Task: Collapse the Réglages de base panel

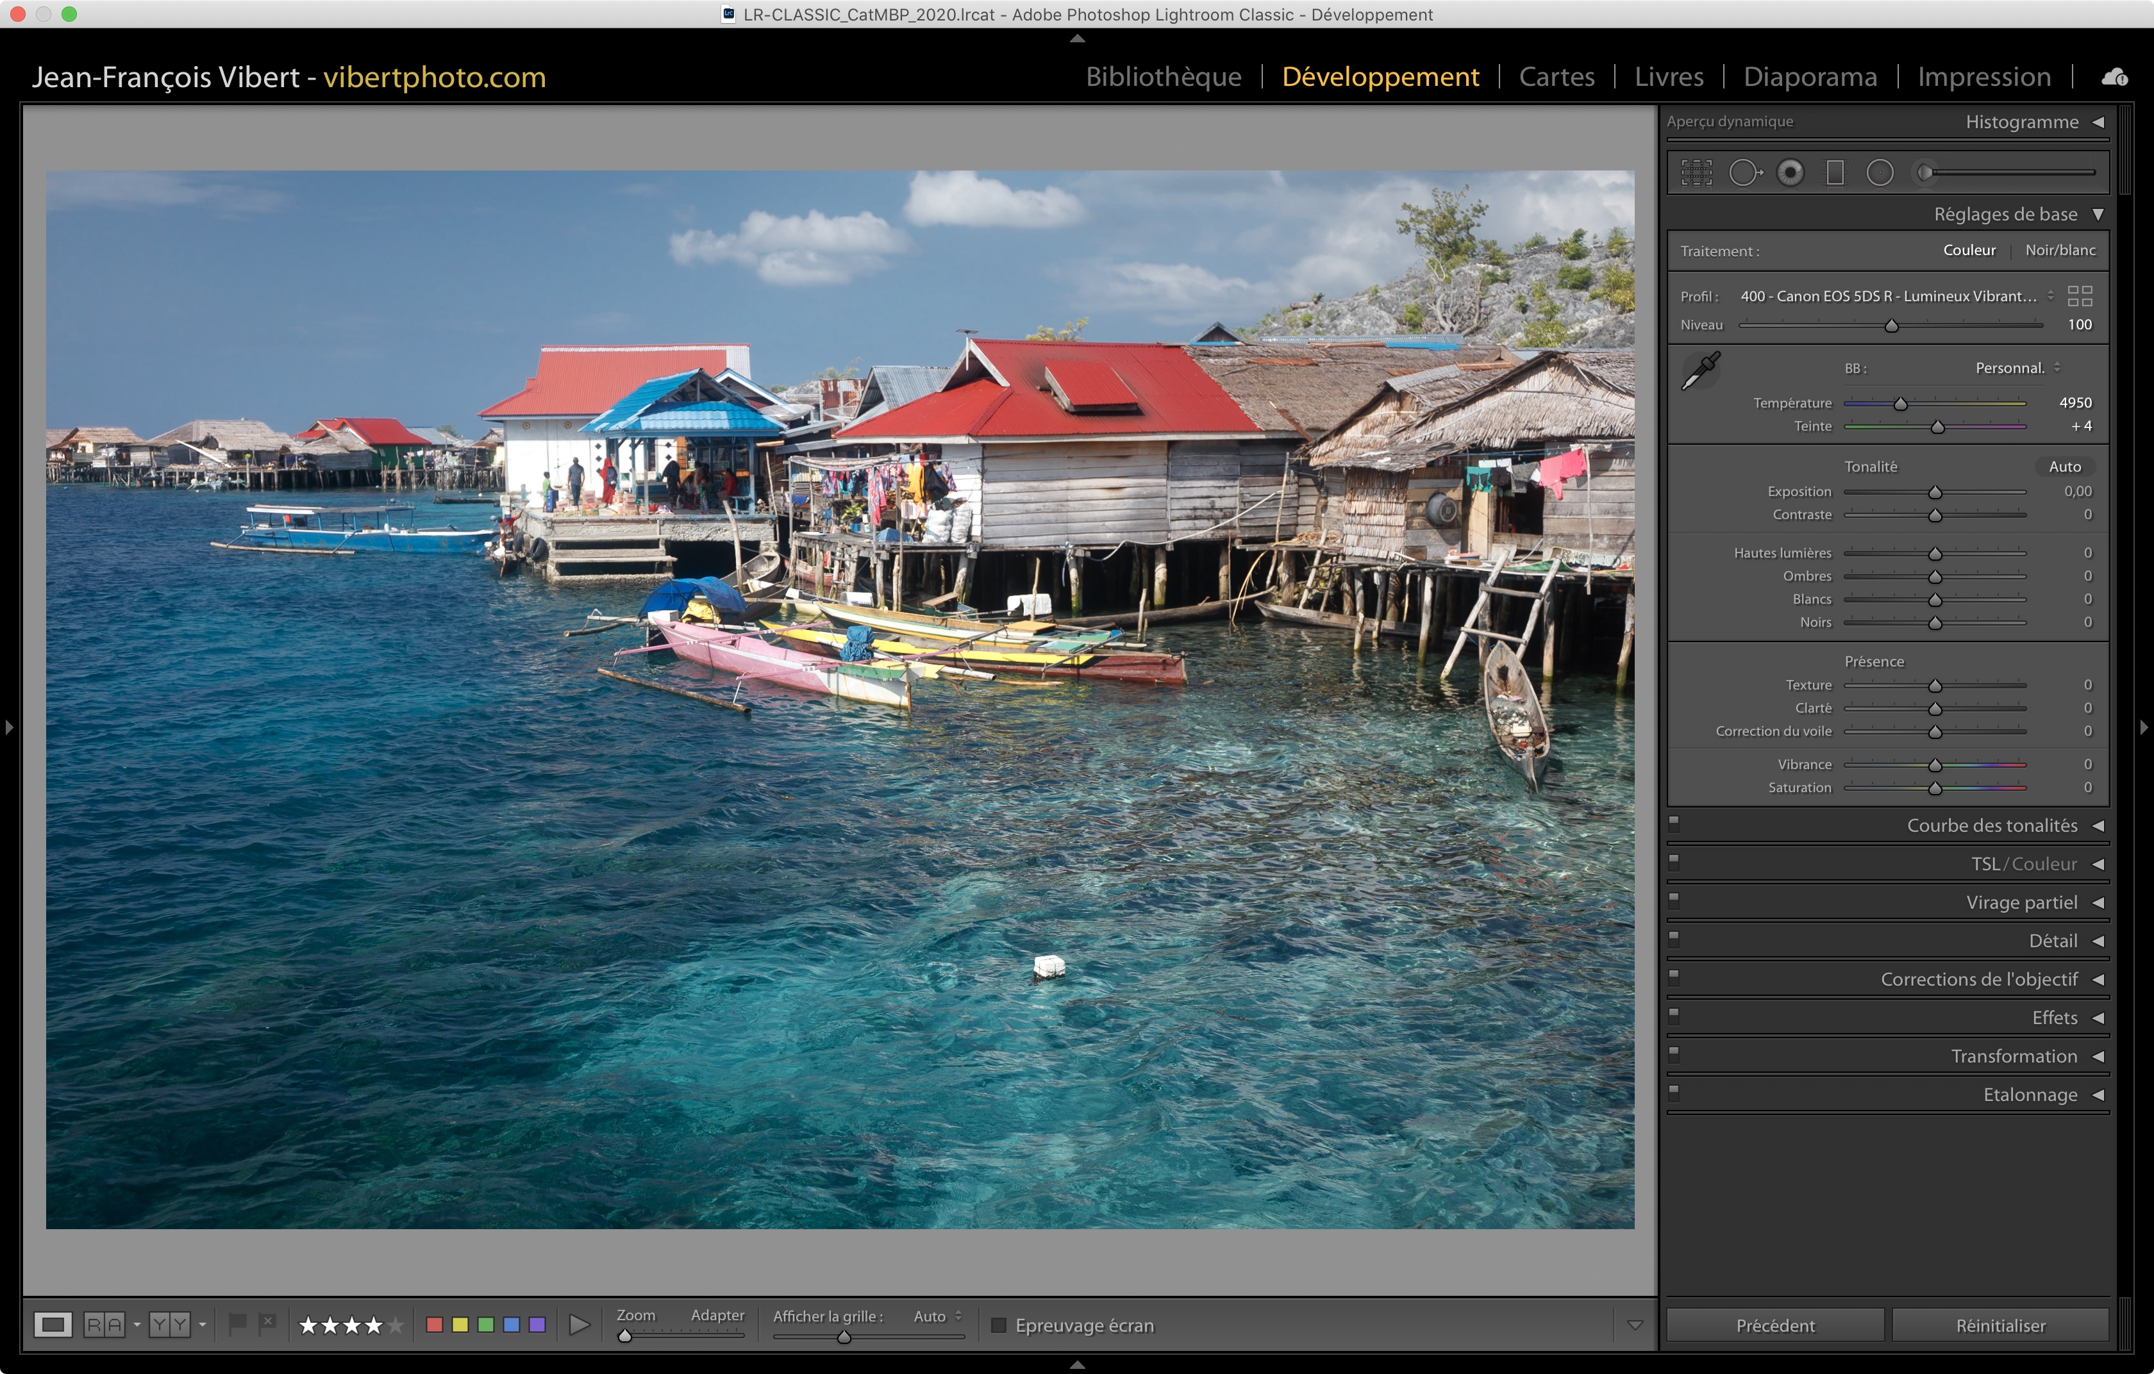Action: point(2098,215)
